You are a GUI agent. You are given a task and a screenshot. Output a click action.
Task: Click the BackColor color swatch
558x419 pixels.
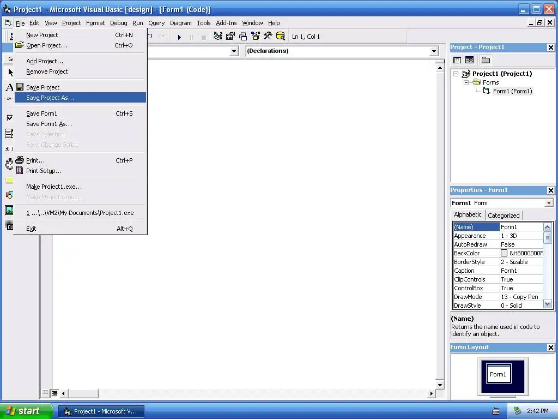504,253
